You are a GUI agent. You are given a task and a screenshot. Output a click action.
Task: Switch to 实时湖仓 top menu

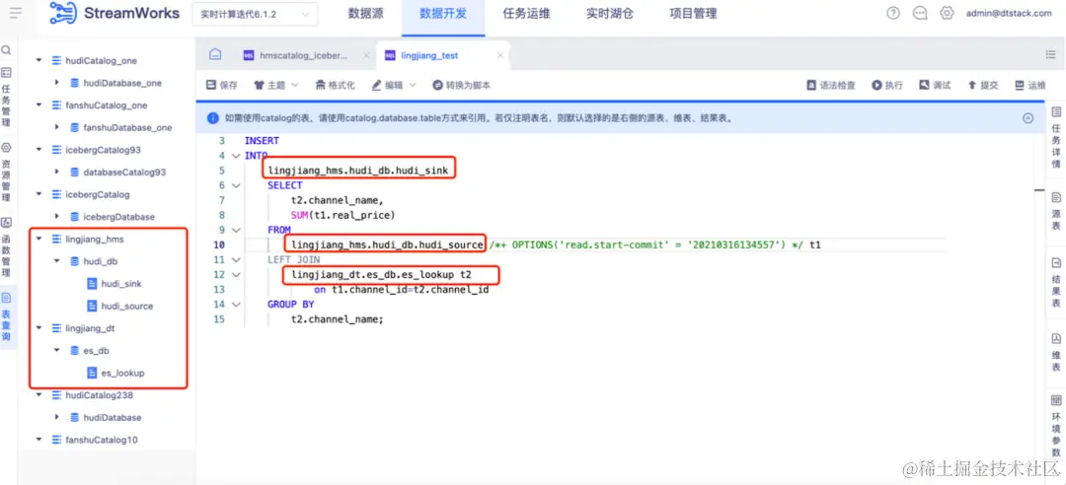click(610, 14)
